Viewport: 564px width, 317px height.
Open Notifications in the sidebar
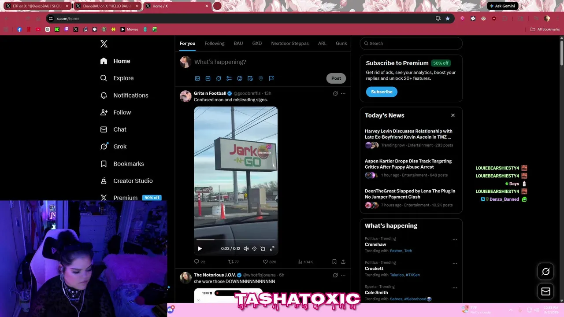click(x=124, y=95)
